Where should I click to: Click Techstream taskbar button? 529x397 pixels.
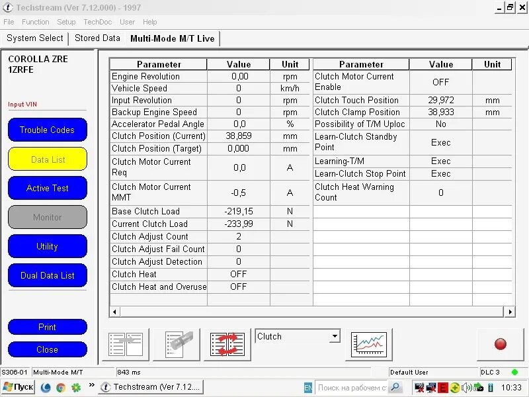click(151, 387)
